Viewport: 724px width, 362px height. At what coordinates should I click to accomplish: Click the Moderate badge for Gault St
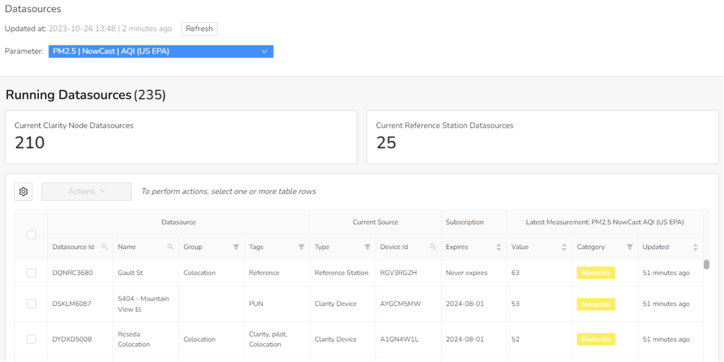595,273
